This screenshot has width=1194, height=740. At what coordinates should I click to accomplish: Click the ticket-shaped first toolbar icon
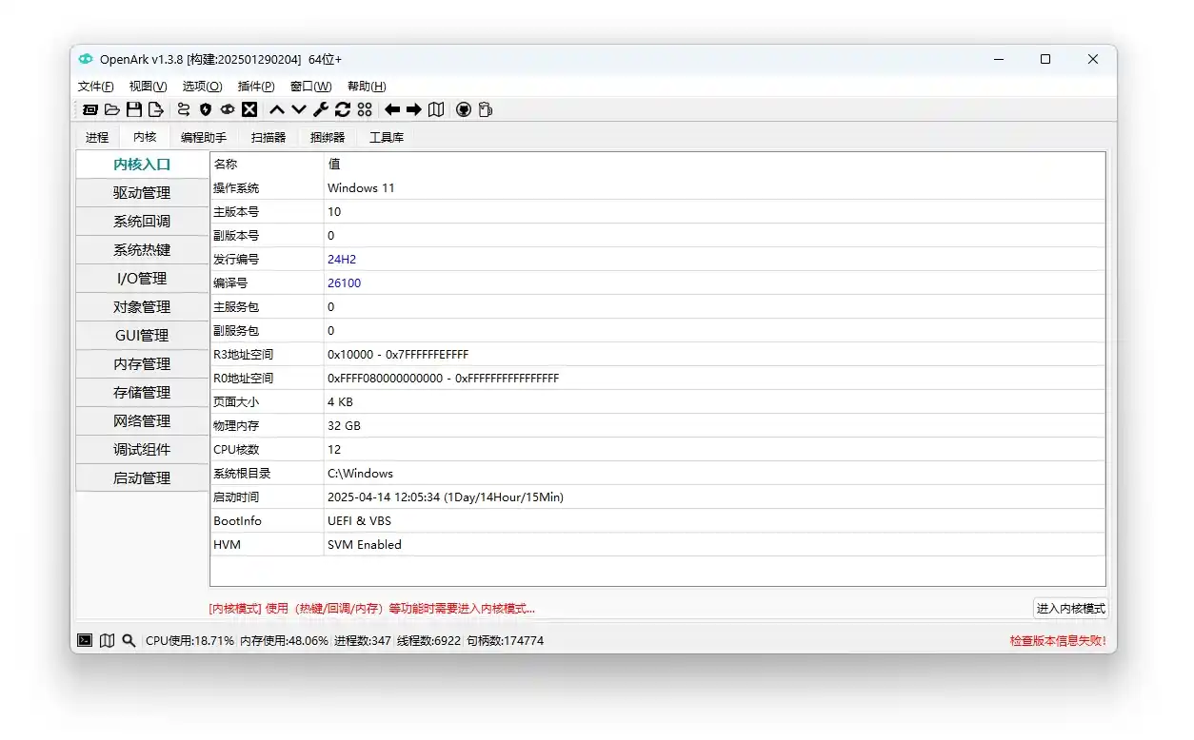click(x=90, y=109)
